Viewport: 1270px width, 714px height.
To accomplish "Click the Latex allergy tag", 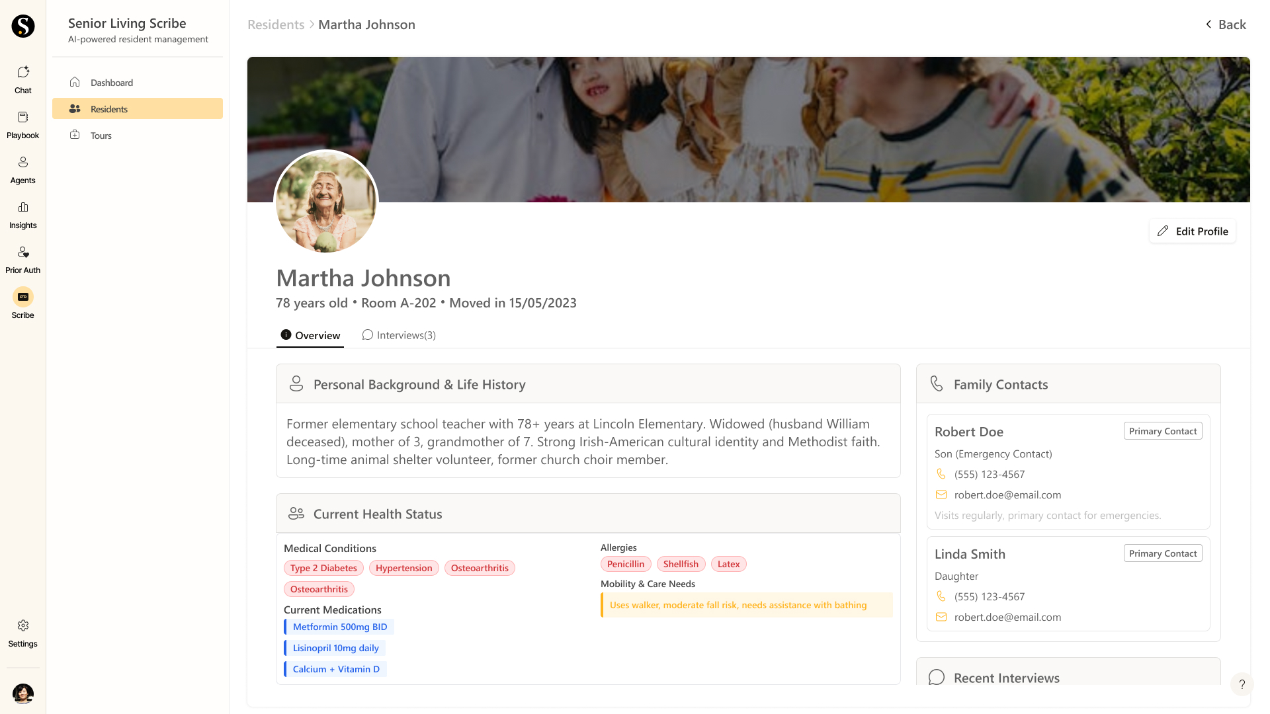I will [728, 564].
